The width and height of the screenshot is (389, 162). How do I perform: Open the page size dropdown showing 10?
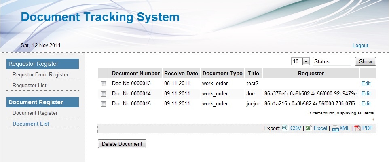coord(300,62)
